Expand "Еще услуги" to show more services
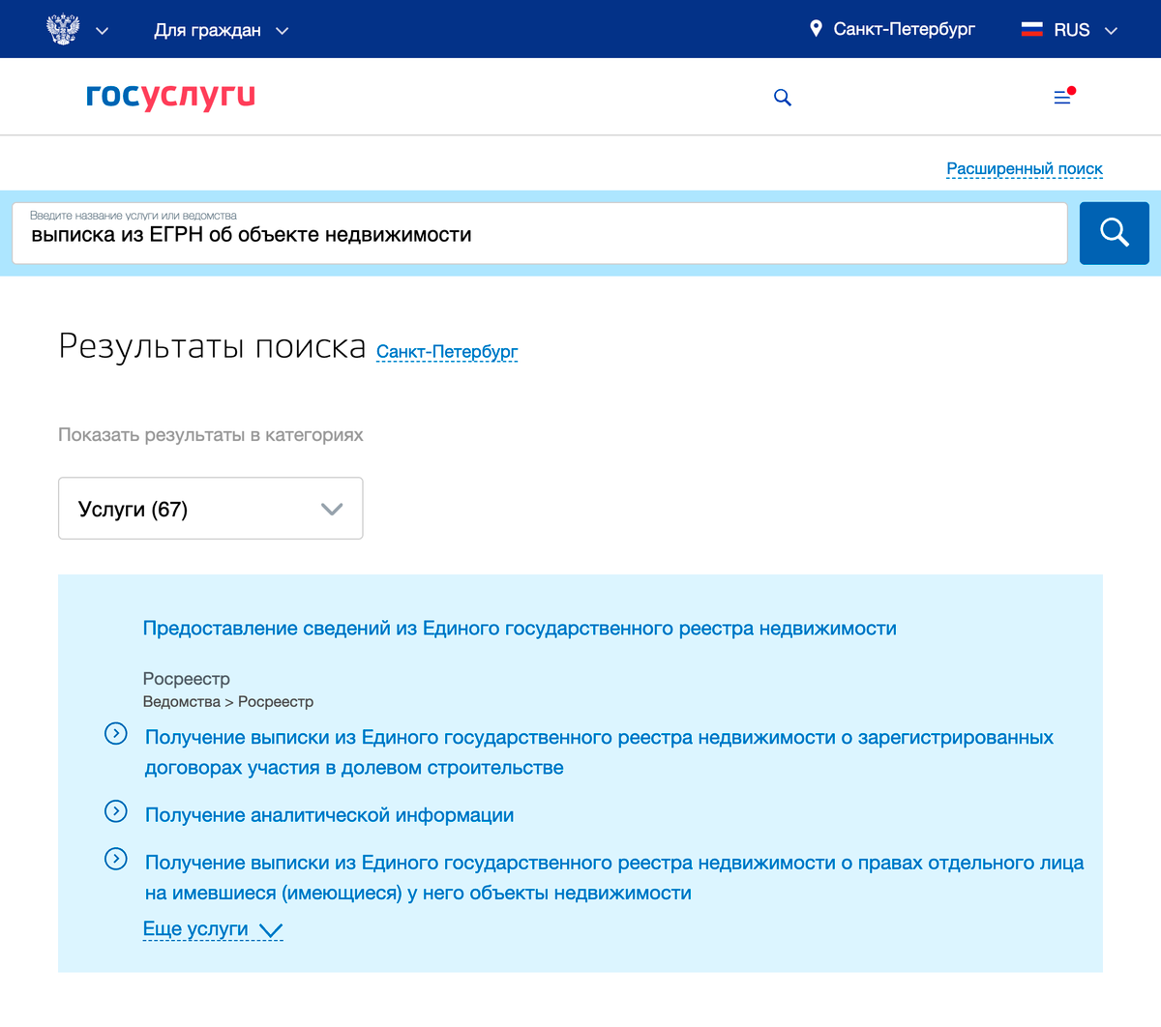 [213, 929]
